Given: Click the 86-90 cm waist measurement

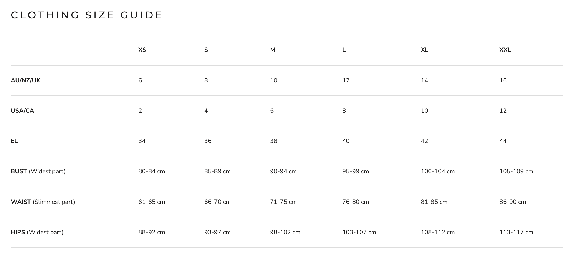Looking at the screenshot, I should pyautogui.click(x=513, y=202).
